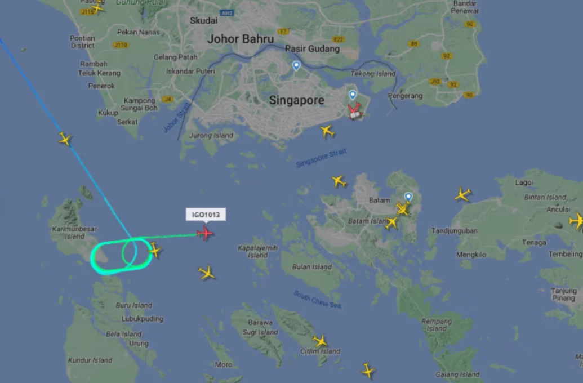Click the yellow aircraft near Galang Island
Viewport: 583px width, 383px height.
pyautogui.click(x=367, y=371)
